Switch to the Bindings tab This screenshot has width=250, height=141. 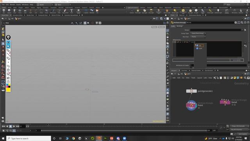(x=180, y=26)
